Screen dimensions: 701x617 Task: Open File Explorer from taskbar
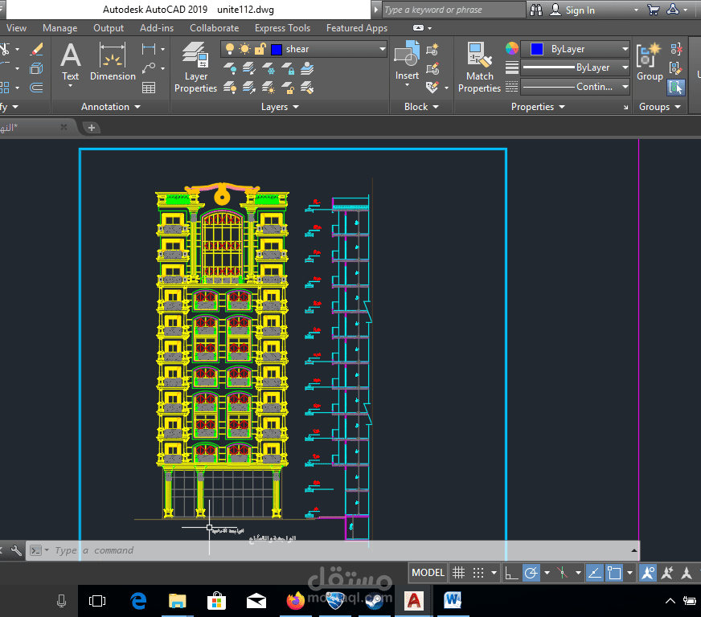coord(178,601)
